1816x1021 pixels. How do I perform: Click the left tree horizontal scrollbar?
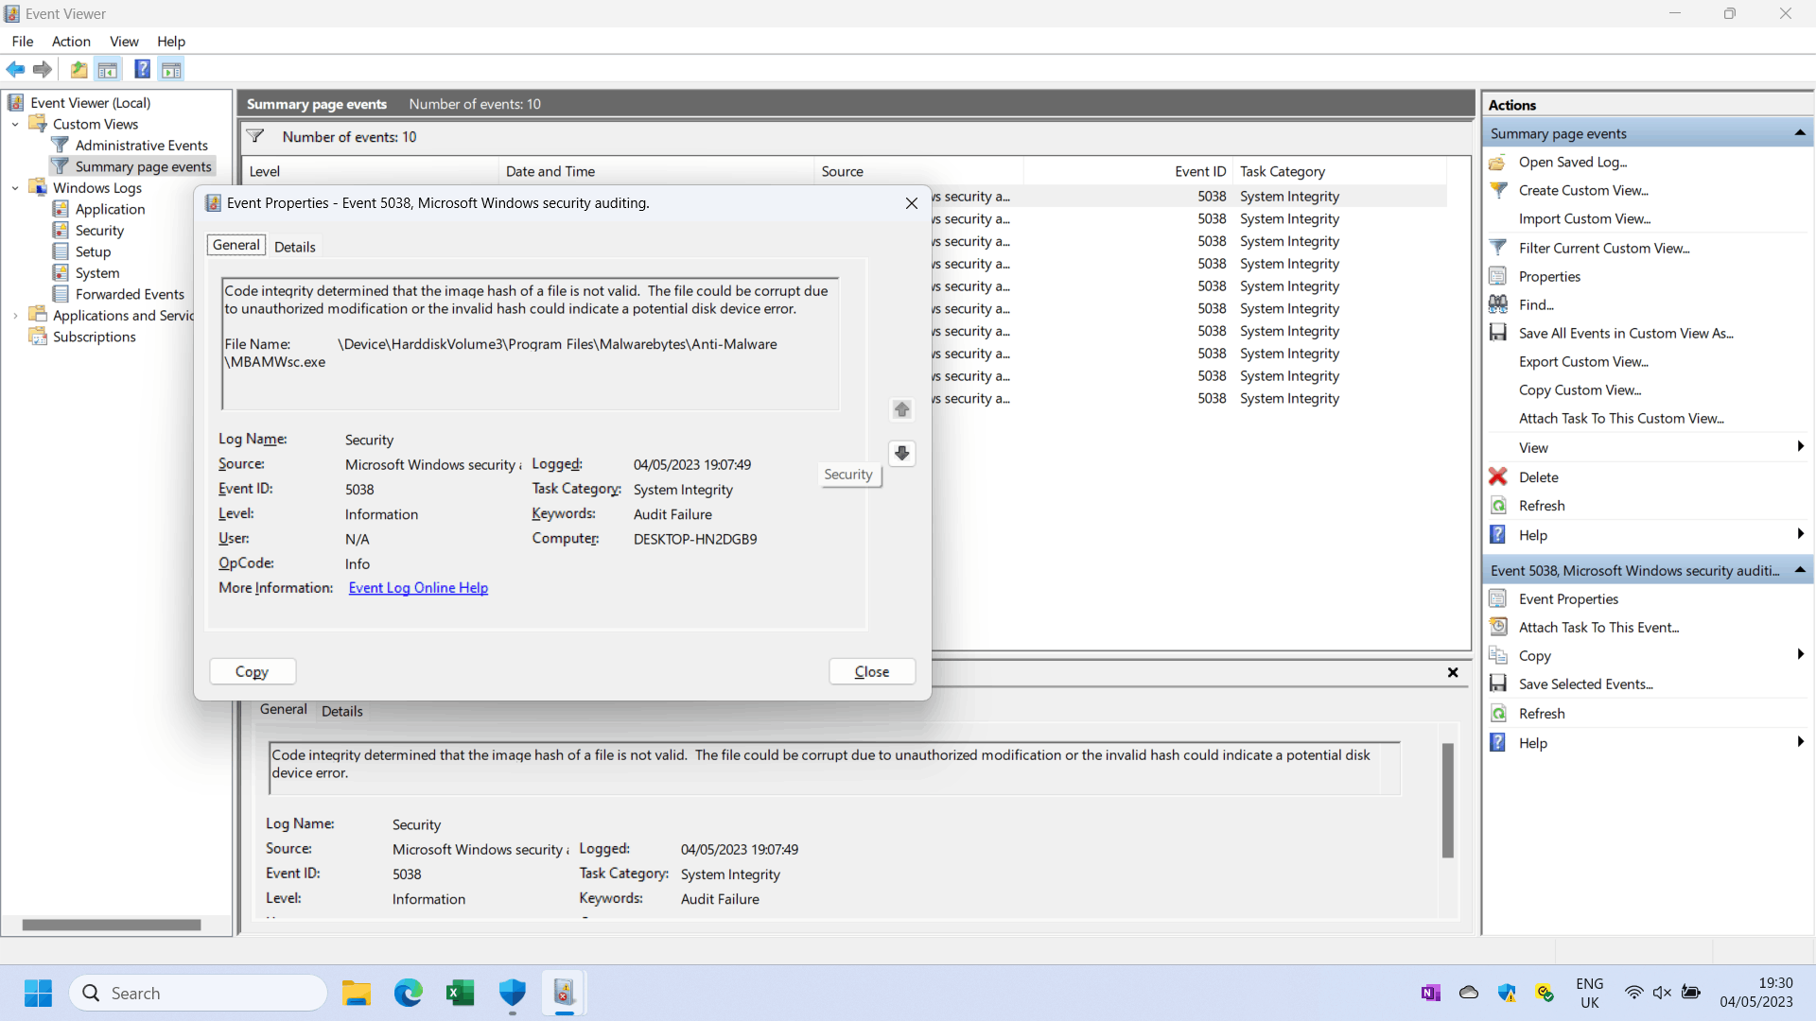[x=112, y=925]
